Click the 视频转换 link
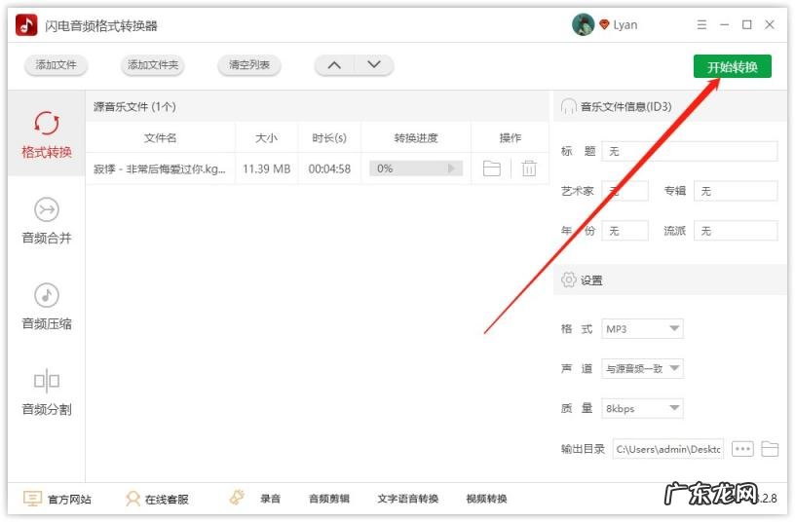 (486, 499)
